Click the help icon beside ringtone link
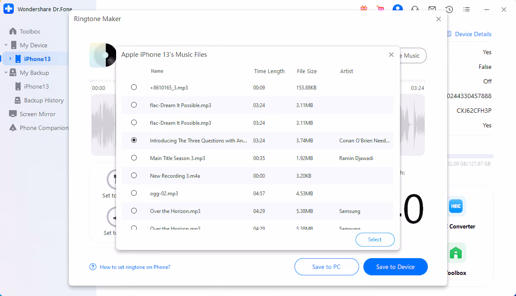Image resolution: width=516 pixels, height=296 pixels. [93, 267]
